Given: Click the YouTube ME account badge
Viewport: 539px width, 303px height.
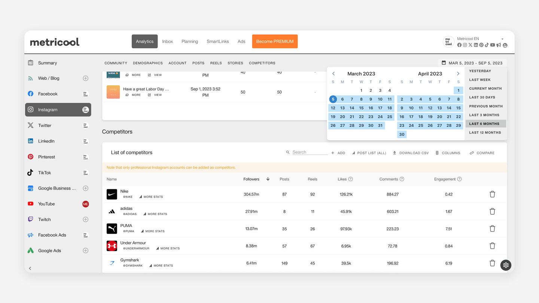Looking at the screenshot, I should coord(85,204).
